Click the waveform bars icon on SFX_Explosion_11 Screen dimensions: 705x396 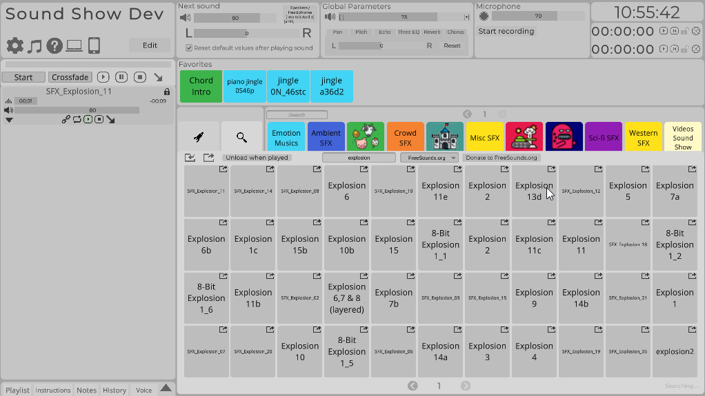8,101
